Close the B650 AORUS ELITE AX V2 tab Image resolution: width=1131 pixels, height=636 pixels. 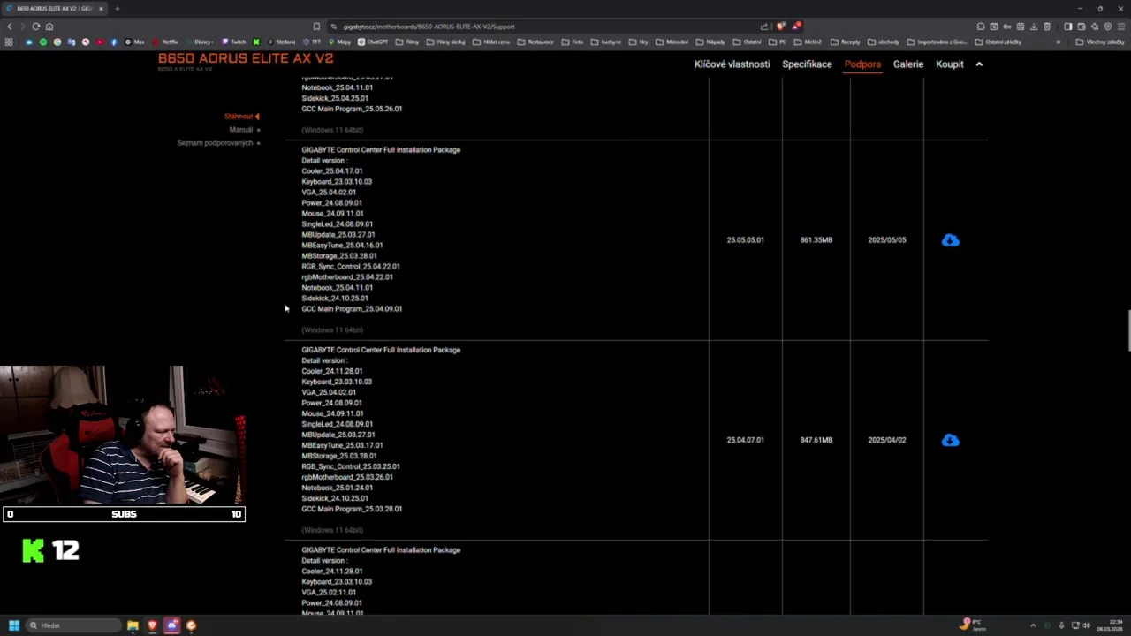(x=101, y=9)
